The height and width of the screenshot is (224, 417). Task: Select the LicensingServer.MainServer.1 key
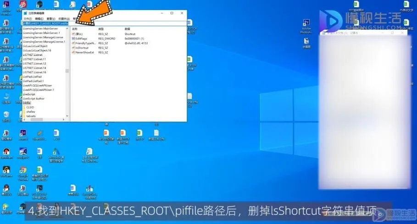click(x=41, y=33)
